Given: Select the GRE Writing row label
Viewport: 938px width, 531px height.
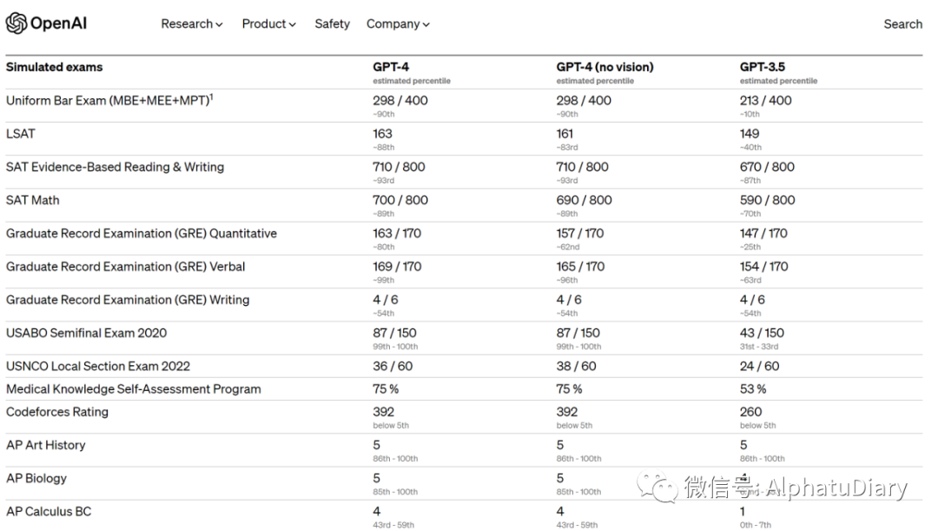Looking at the screenshot, I should (128, 300).
